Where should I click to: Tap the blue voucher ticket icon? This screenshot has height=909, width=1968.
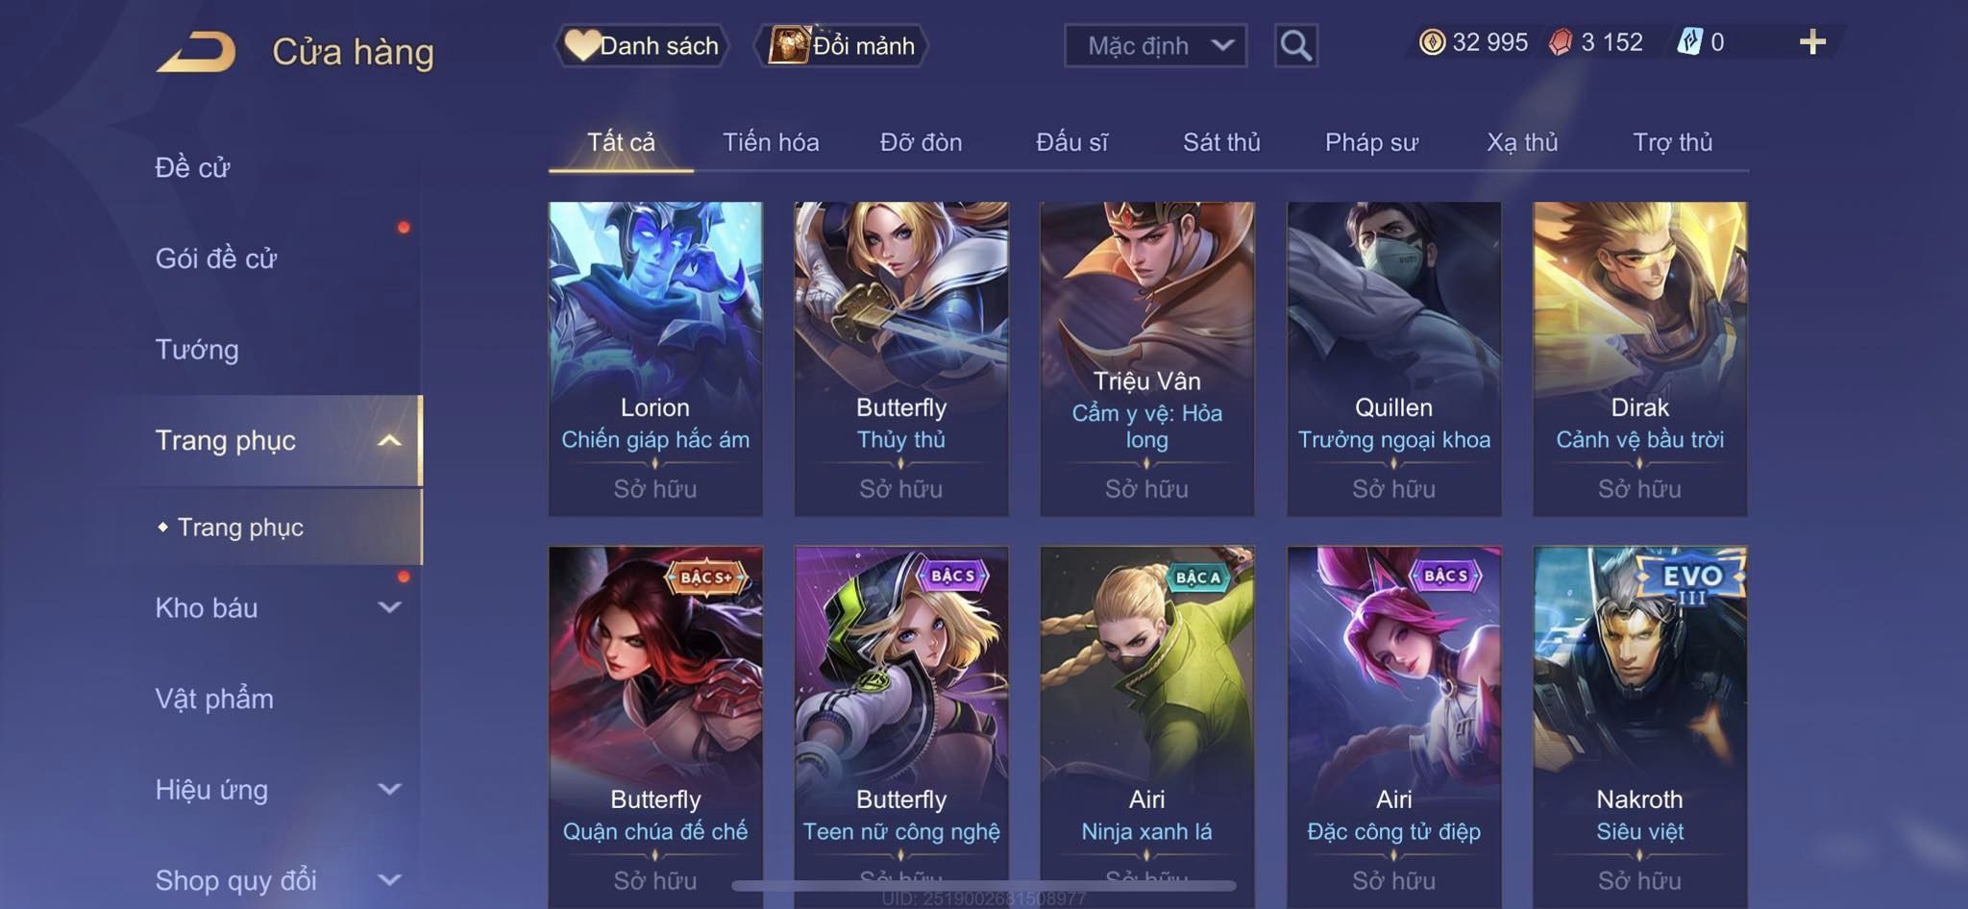1690,42
